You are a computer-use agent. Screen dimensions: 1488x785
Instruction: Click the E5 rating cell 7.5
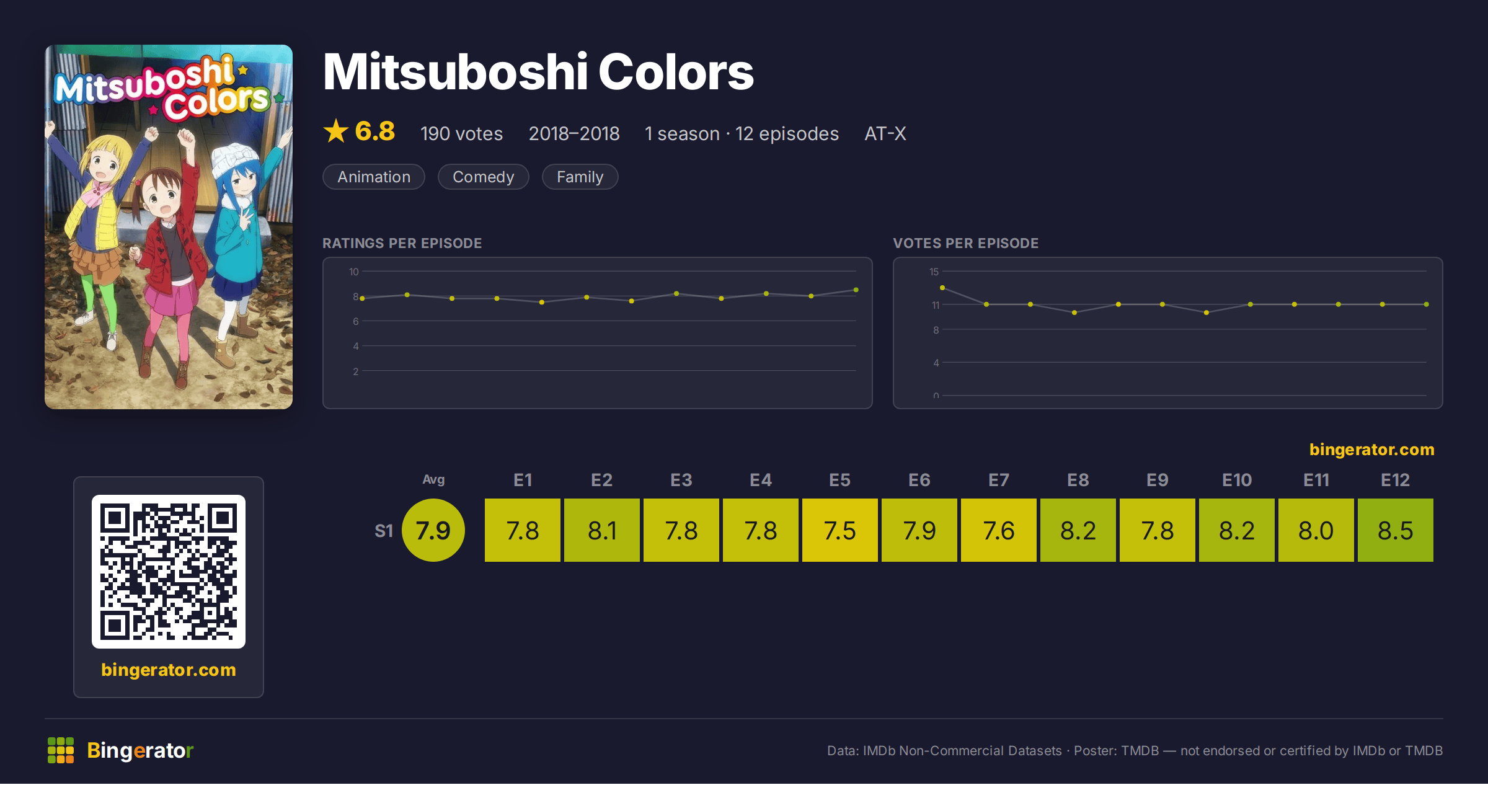(840, 530)
